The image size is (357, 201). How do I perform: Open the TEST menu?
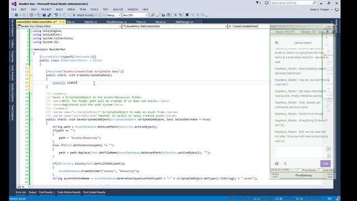pos(105,9)
